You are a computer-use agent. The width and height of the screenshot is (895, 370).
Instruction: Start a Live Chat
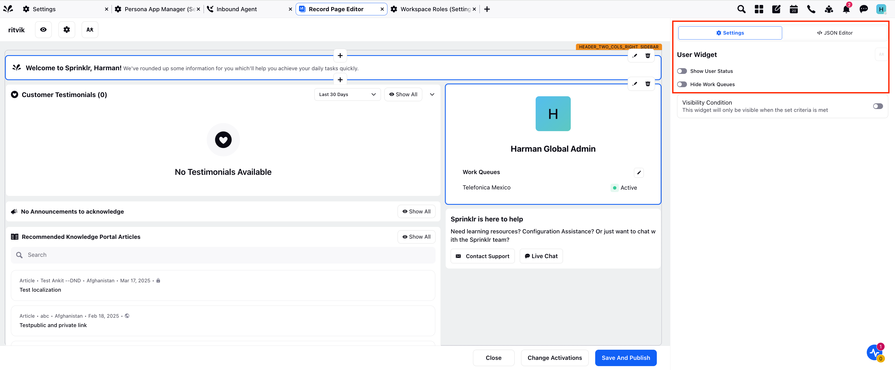tap(541, 256)
